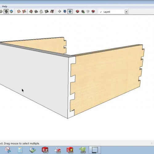Switch to Monochrome face style
Viewport: 154px width, 154px height.
pos(11,11)
